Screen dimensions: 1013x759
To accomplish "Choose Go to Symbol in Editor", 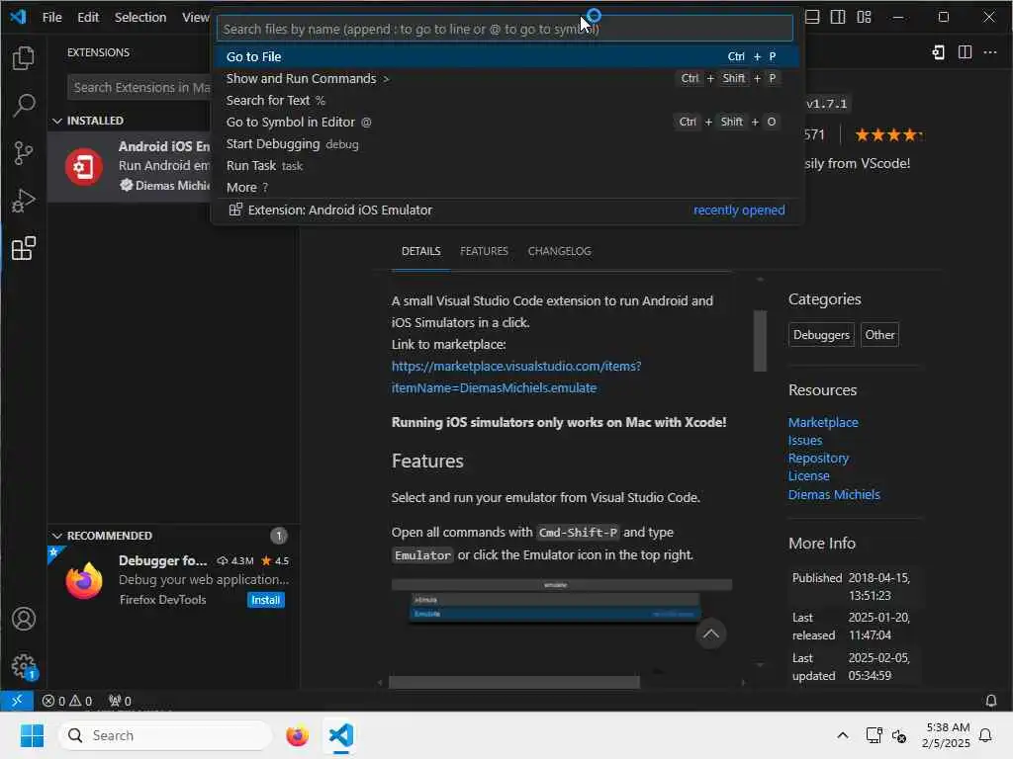I will [506, 122].
